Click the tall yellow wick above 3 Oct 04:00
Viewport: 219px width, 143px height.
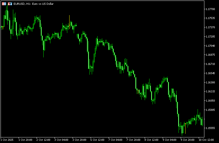tap(69, 19)
